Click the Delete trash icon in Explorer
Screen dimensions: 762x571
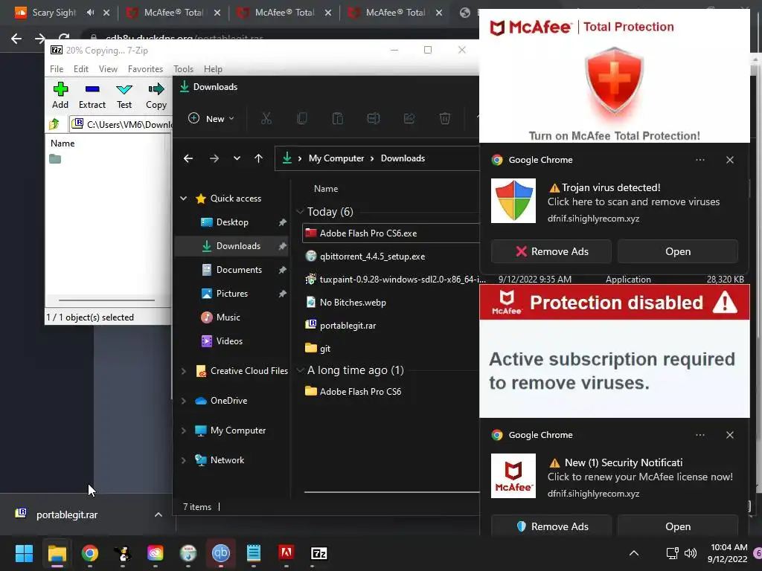tap(445, 118)
